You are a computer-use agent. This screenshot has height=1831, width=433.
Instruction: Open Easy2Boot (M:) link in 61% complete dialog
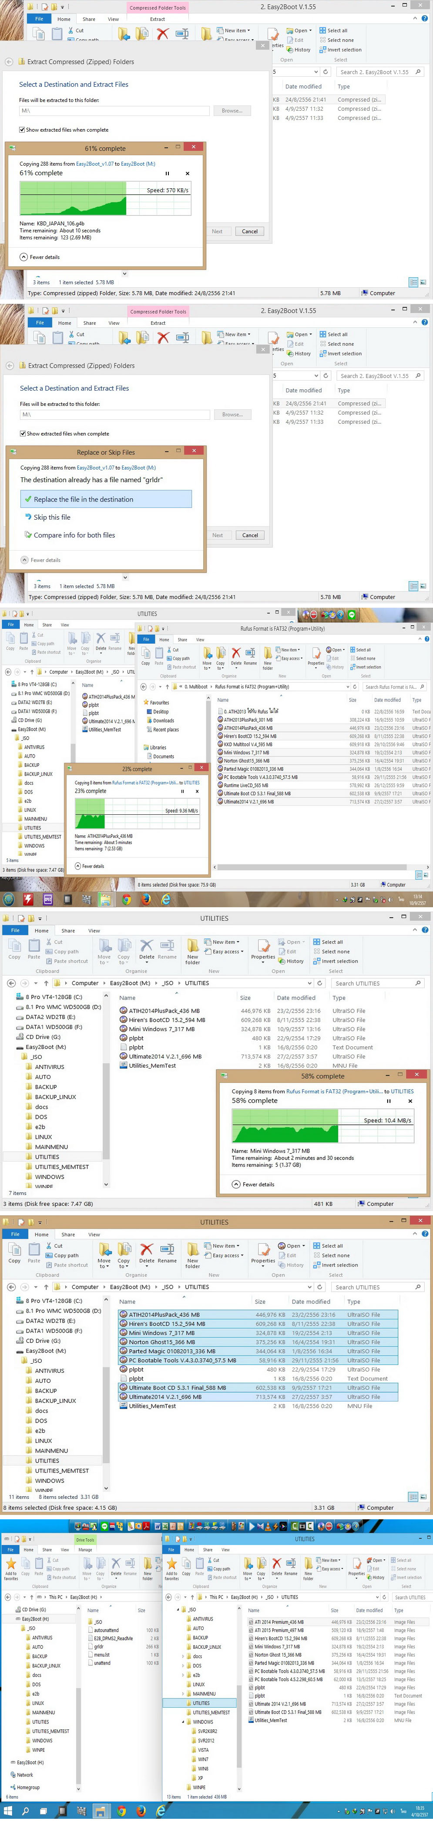[138, 163]
